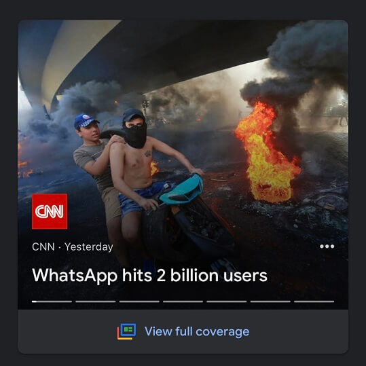366x366 pixels.
Task: Jump to the first story progress segment
Action: click(x=52, y=301)
